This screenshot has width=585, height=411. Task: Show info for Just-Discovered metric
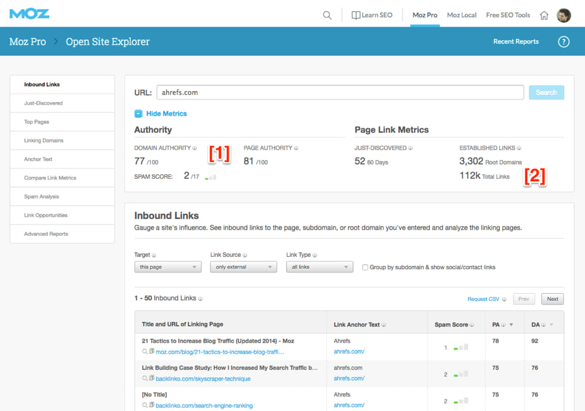click(x=410, y=148)
